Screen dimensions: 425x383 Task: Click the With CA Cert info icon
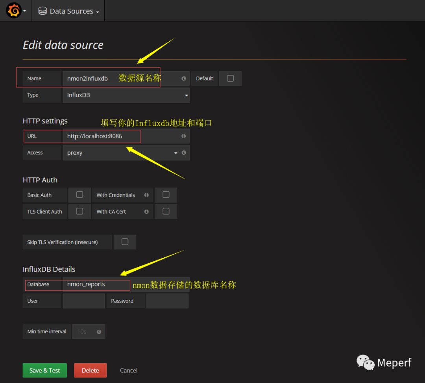[146, 212]
